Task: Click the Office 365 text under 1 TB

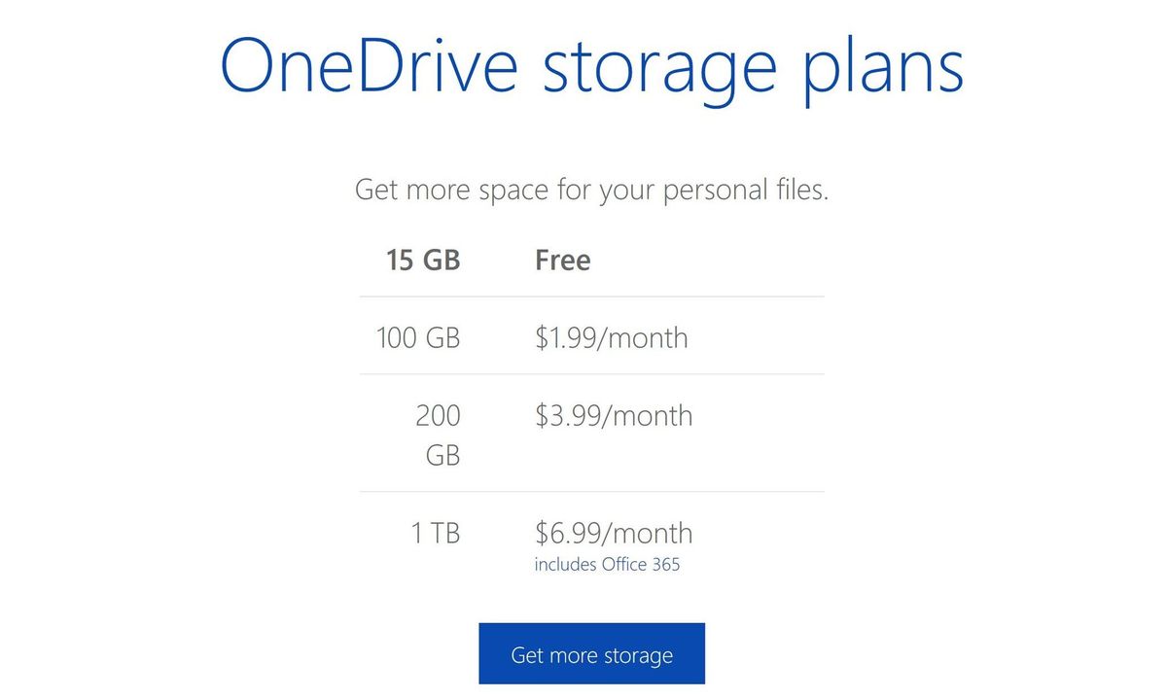Action: click(x=642, y=565)
